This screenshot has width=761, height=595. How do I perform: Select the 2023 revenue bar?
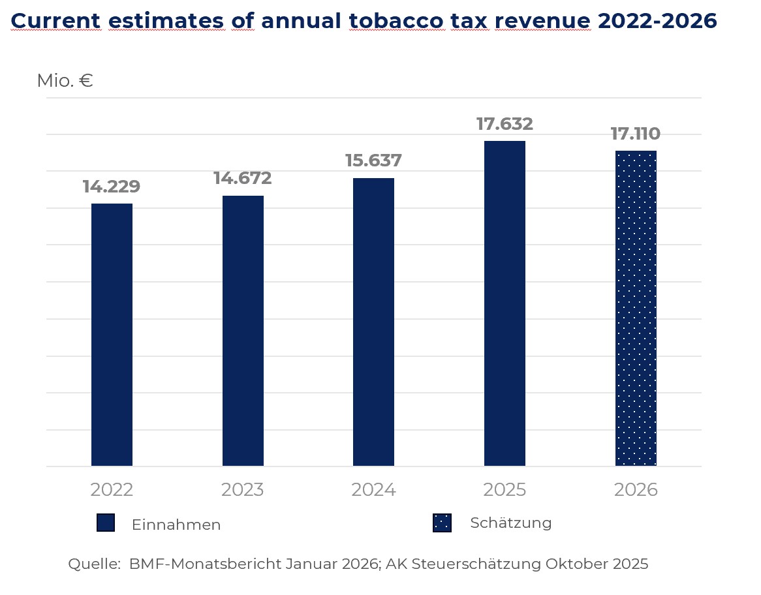pos(243,331)
